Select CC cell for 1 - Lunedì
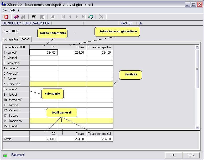The image size is (204, 160). tap(44, 53)
